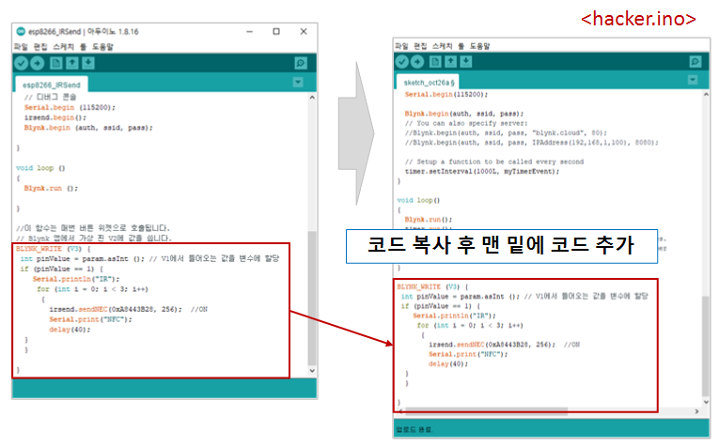This screenshot has width=719, height=447.
Task: Click 'delay(40);' line in left editor
Action: point(70,330)
